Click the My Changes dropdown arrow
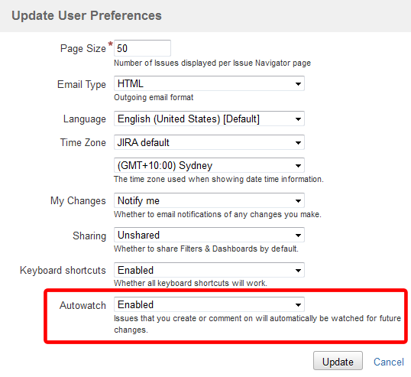 pos(298,201)
